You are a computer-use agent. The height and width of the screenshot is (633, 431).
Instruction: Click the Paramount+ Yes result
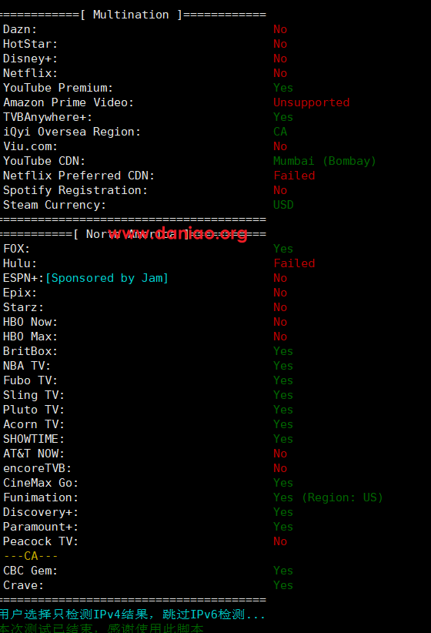(283, 527)
